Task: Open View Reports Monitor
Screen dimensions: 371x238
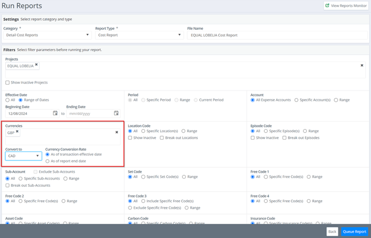Action: tap(346, 5)
